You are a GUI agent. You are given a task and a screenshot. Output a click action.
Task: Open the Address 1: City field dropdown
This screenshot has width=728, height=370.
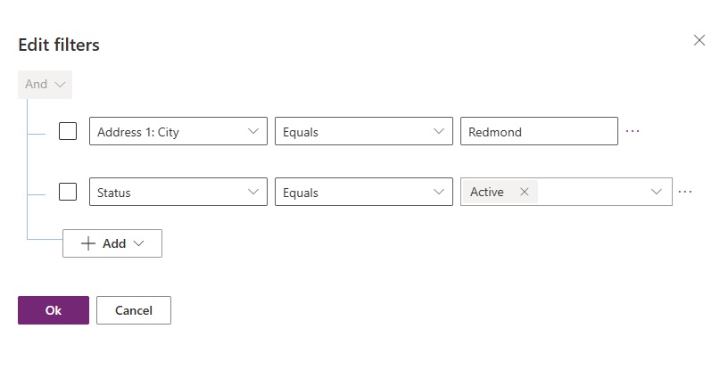[178, 131]
